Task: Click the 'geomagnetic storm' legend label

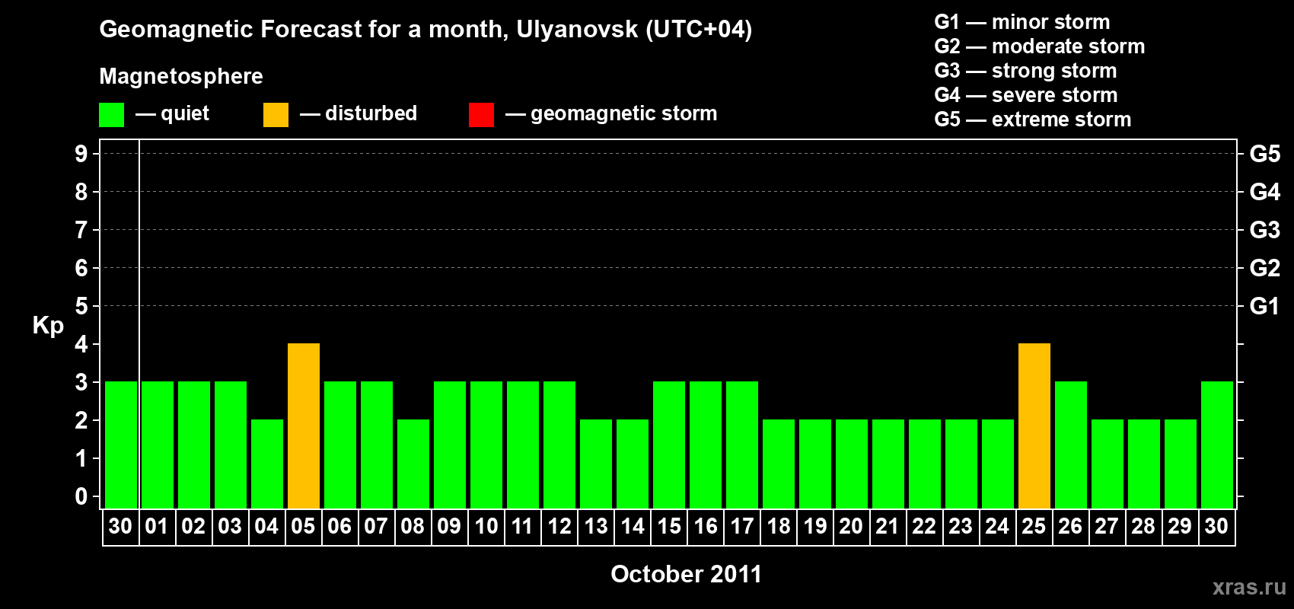Action: pos(624,114)
